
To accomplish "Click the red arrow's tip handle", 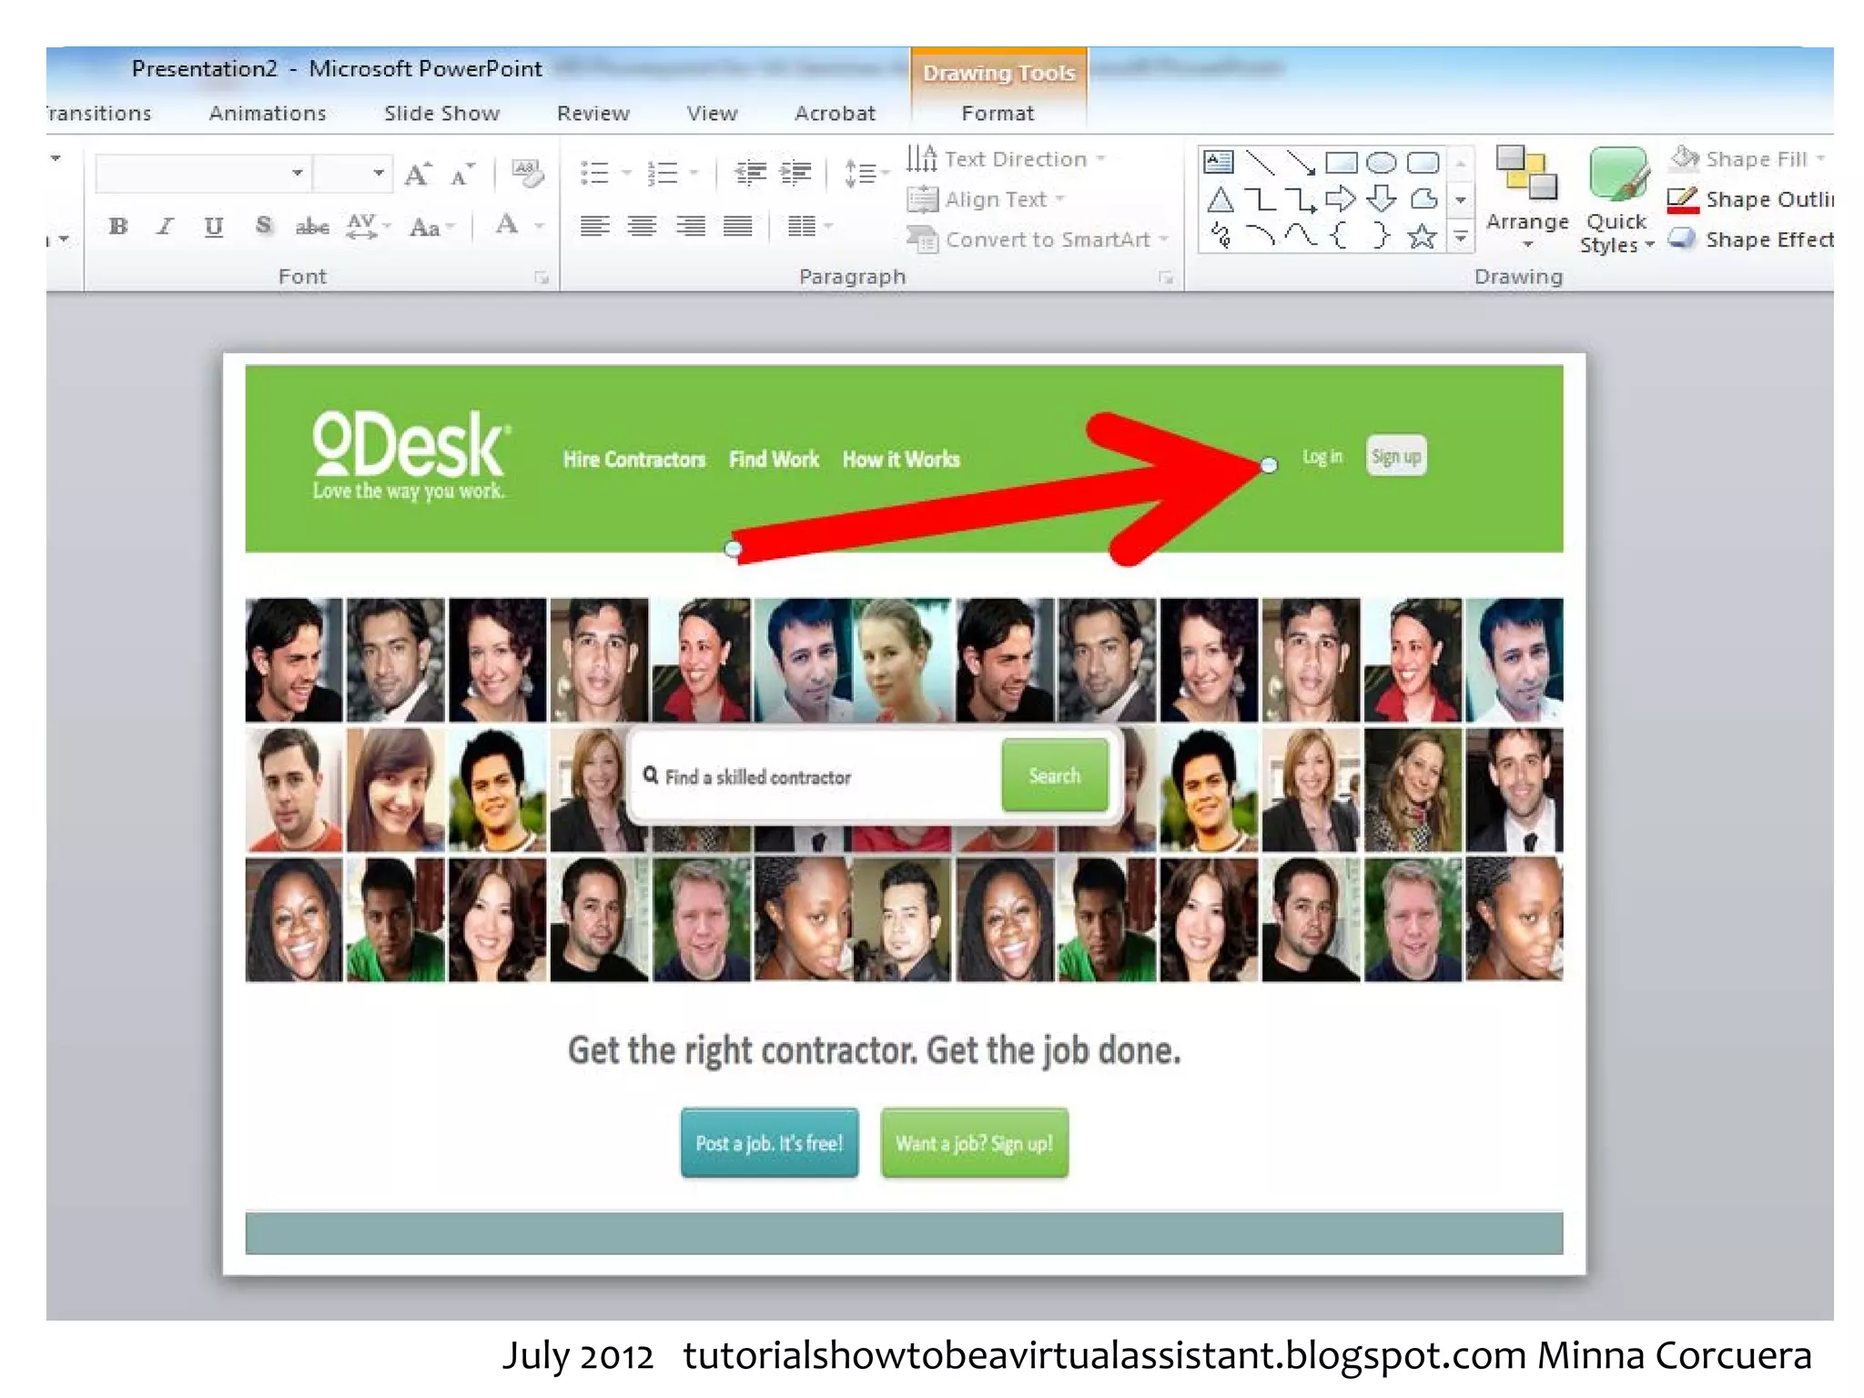I will point(1269,465).
